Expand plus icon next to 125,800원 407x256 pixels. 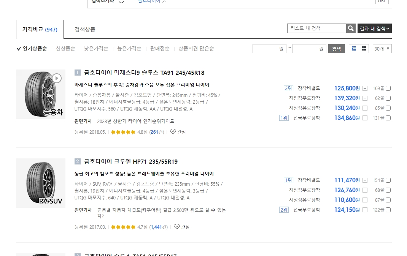365,88
